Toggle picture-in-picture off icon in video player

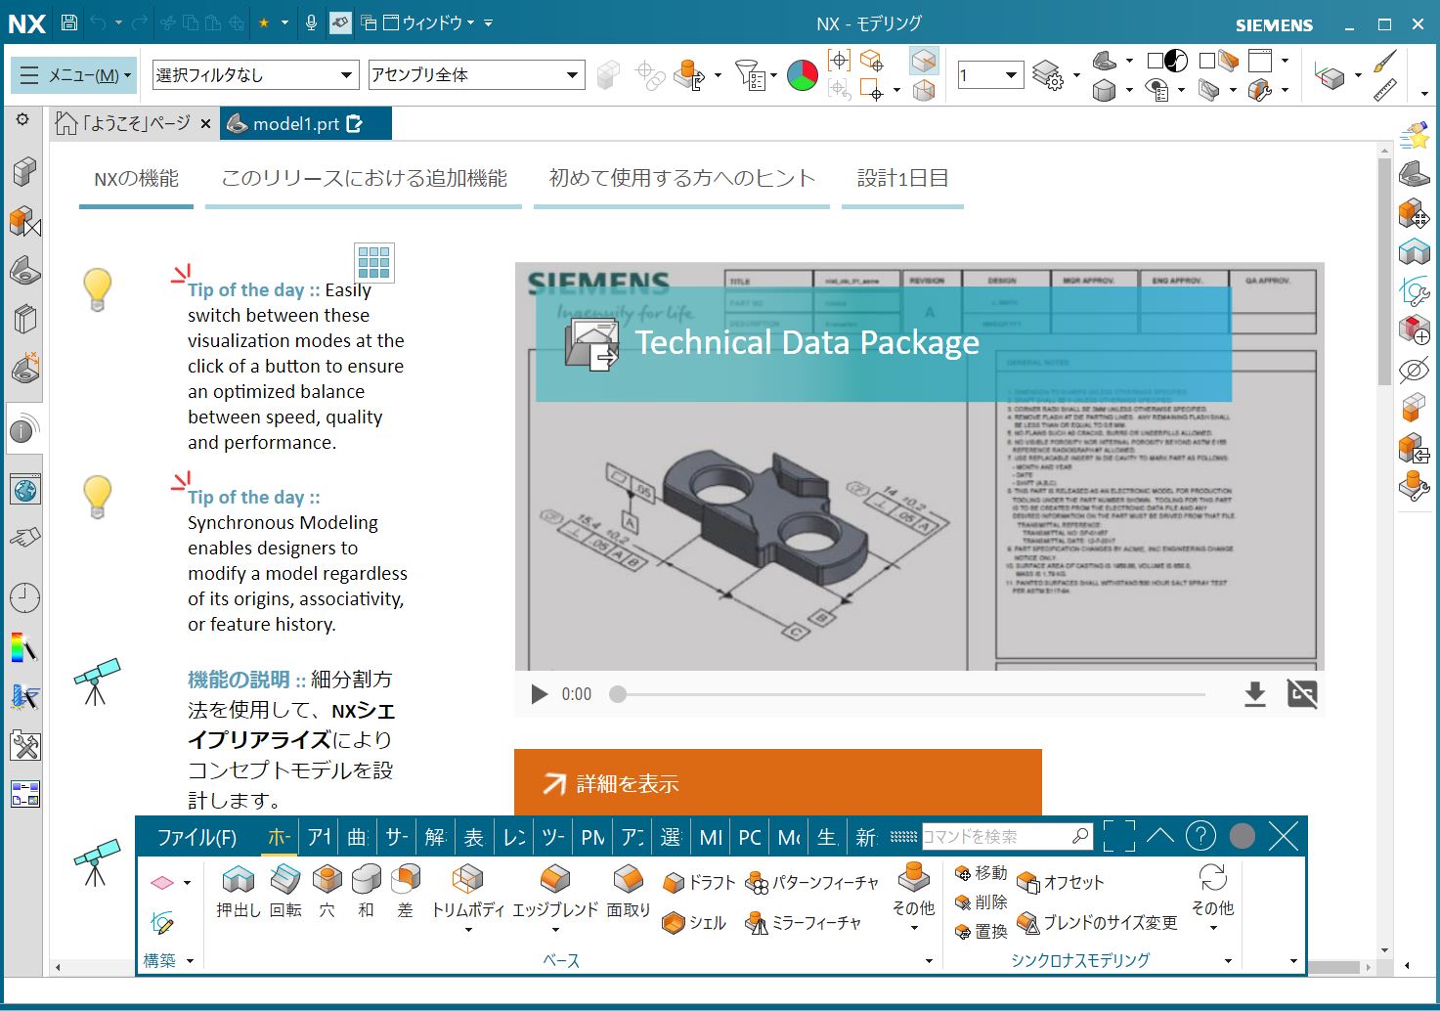click(1302, 693)
